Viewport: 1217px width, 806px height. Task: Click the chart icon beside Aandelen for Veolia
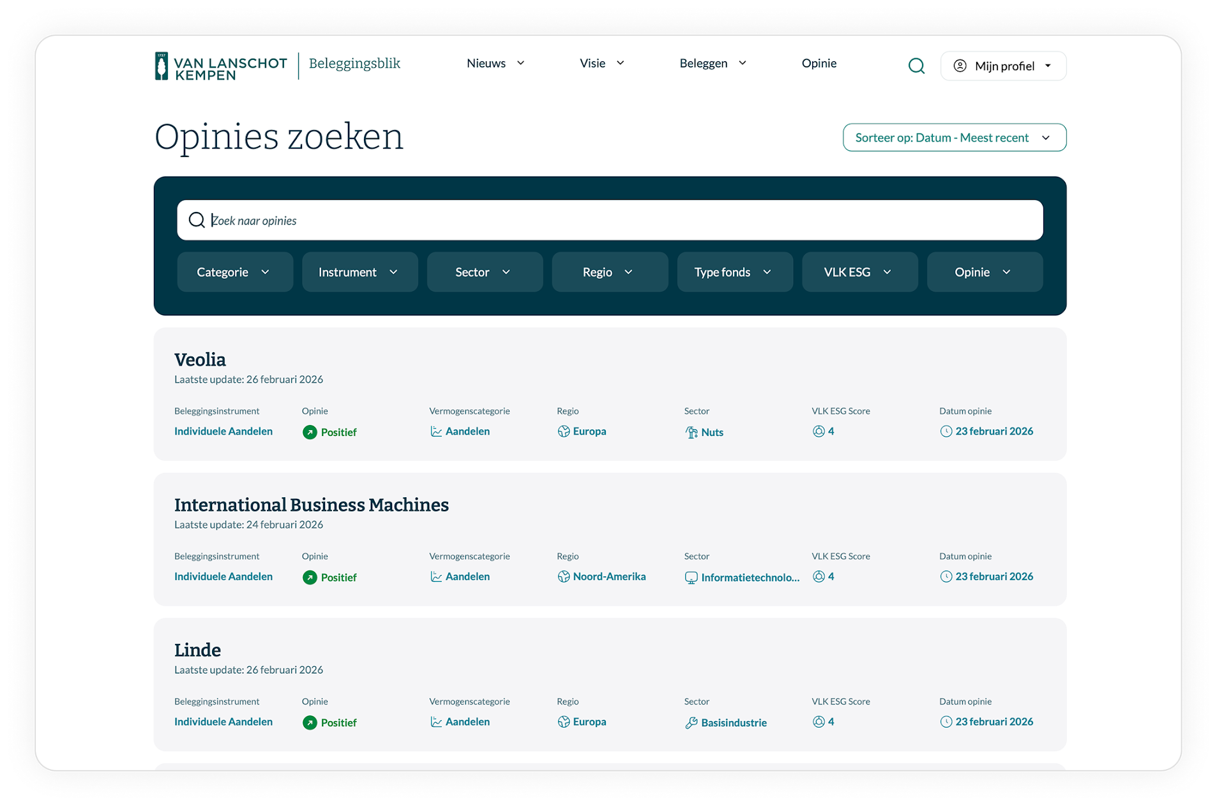click(x=436, y=432)
